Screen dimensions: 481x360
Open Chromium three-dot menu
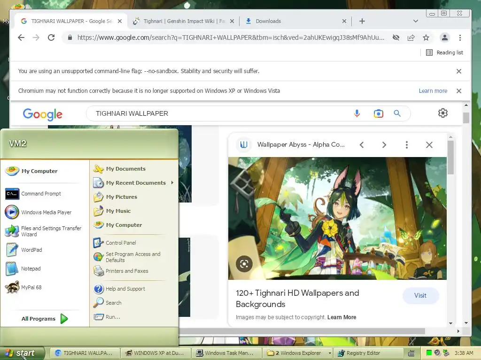(x=460, y=37)
